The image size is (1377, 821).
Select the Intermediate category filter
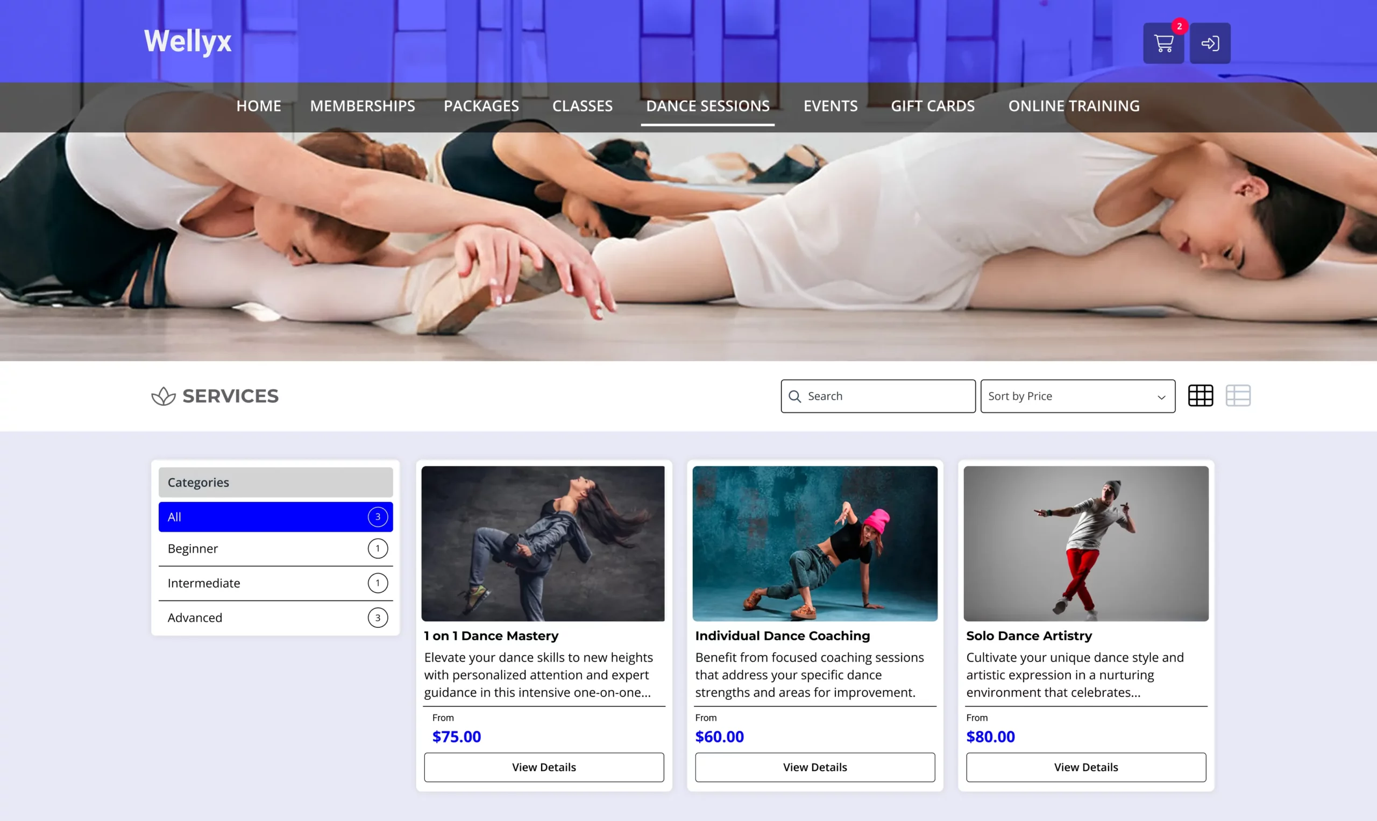275,583
